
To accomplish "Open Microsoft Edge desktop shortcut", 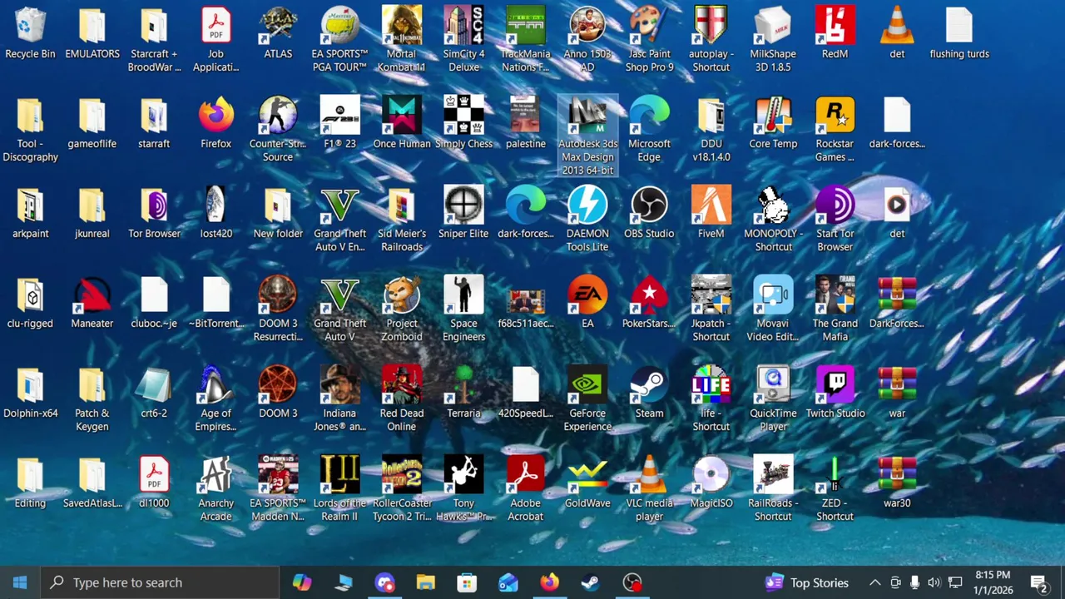I will 649,128.
